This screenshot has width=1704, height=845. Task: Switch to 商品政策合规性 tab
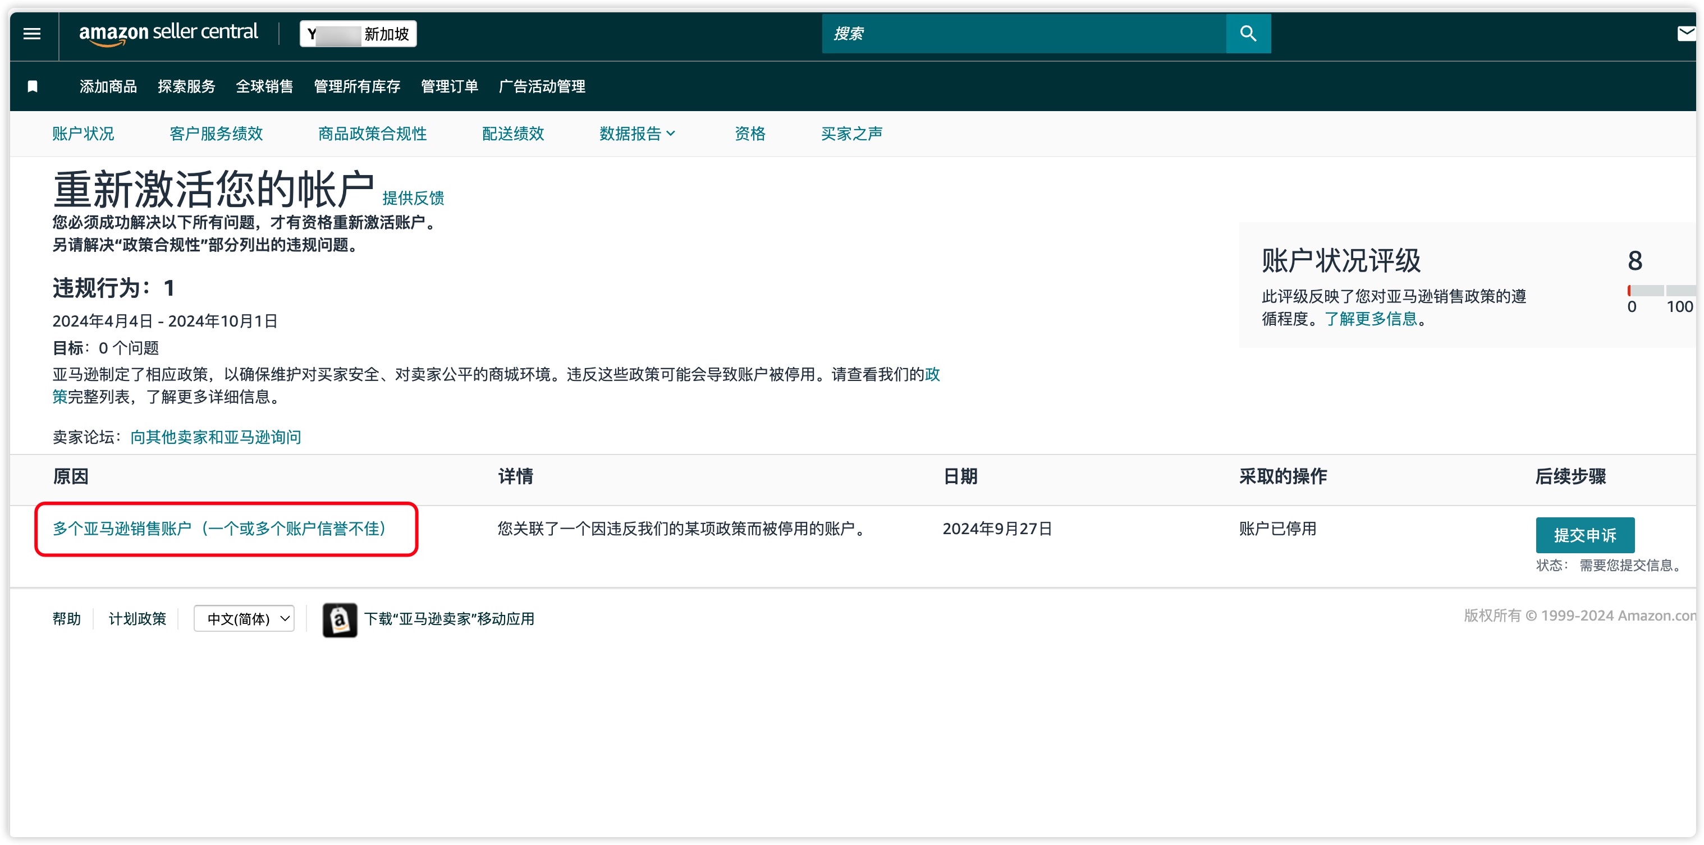373,134
